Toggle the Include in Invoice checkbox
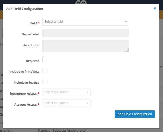This screenshot has height=132, width=163. click(45, 81)
